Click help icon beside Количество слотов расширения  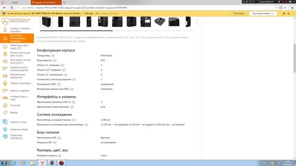(74, 80)
